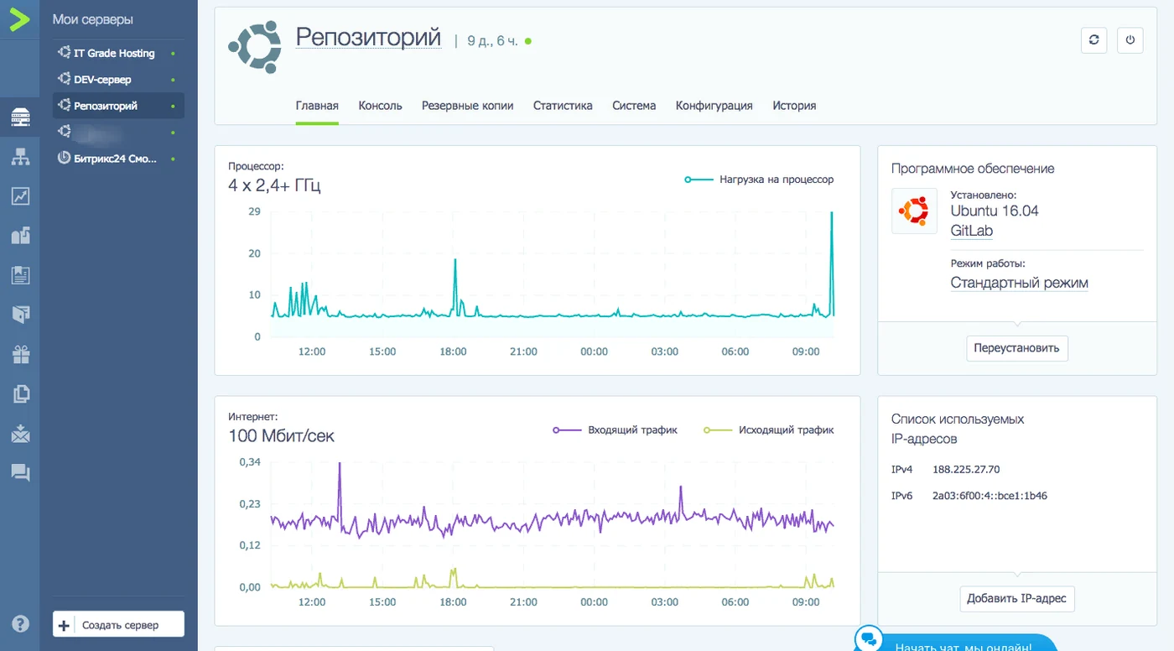The width and height of the screenshot is (1174, 651).
Task: Select IT Grade Hosting in server list
Action: 118,53
